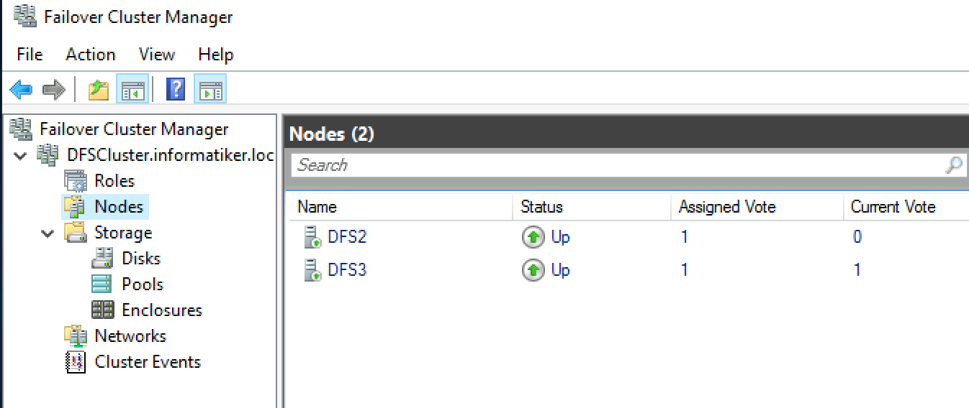Screen dimensions: 969x408
Task: Click the Networks icon in the tree
Action: (x=76, y=335)
